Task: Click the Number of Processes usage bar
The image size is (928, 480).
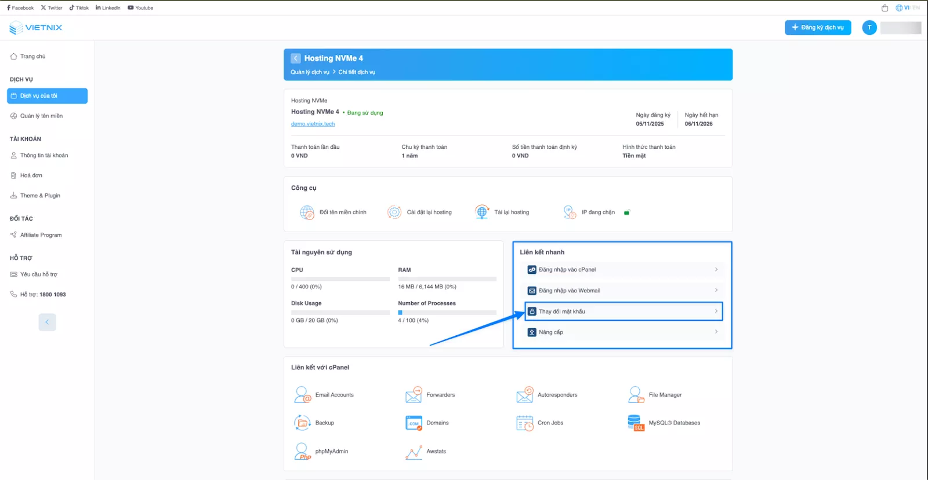Action: pos(447,313)
